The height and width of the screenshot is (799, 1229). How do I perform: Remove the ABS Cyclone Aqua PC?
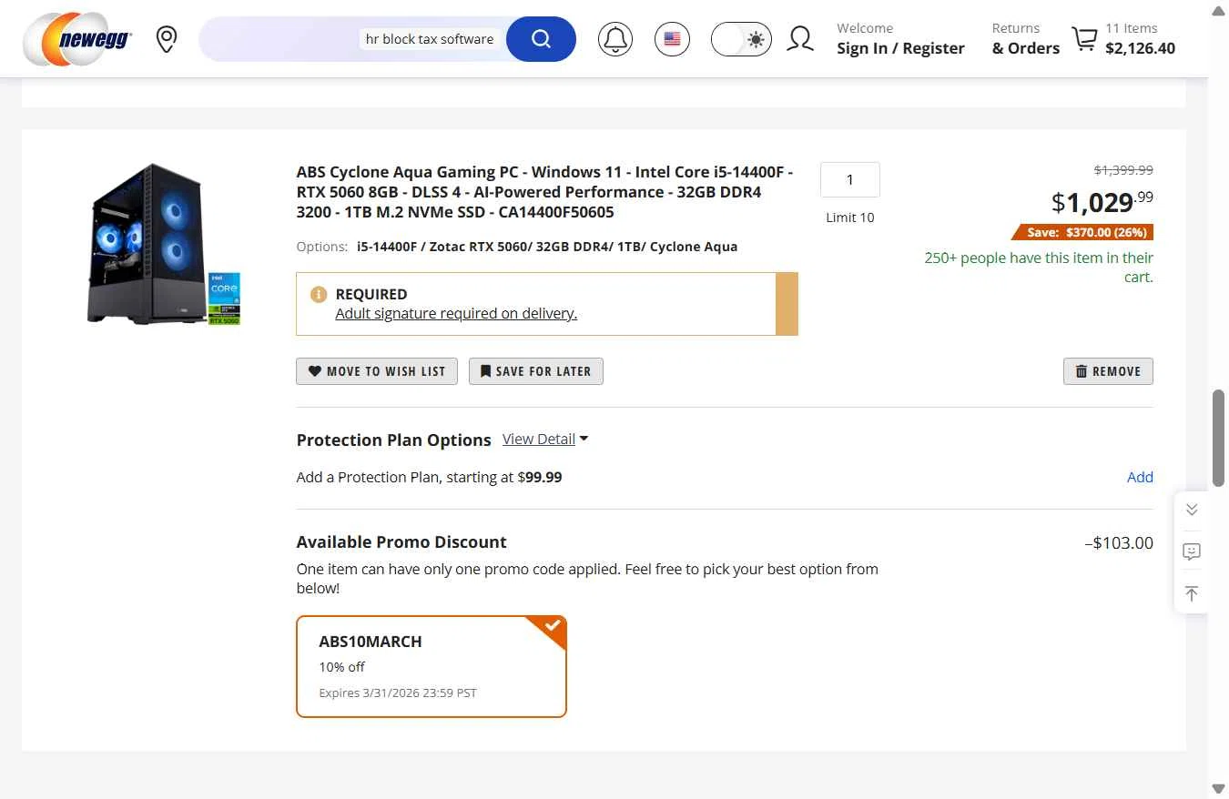pos(1108,371)
